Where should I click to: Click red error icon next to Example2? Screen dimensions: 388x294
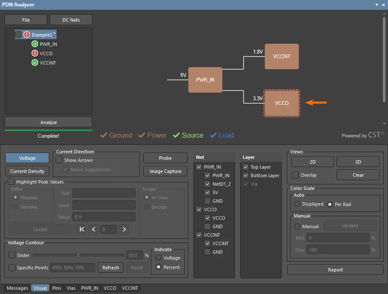(x=27, y=35)
